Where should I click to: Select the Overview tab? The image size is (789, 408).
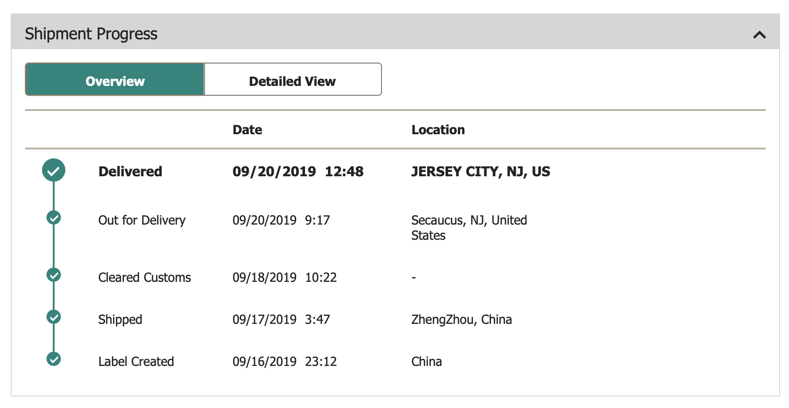(115, 80)
